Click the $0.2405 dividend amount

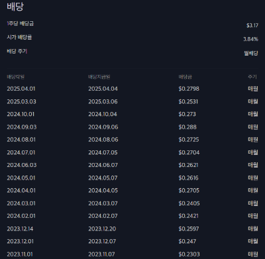(x=189, y=203)
